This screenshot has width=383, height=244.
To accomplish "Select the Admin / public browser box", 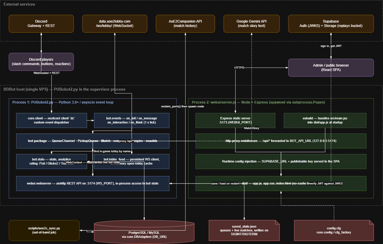I will point(331,67).
